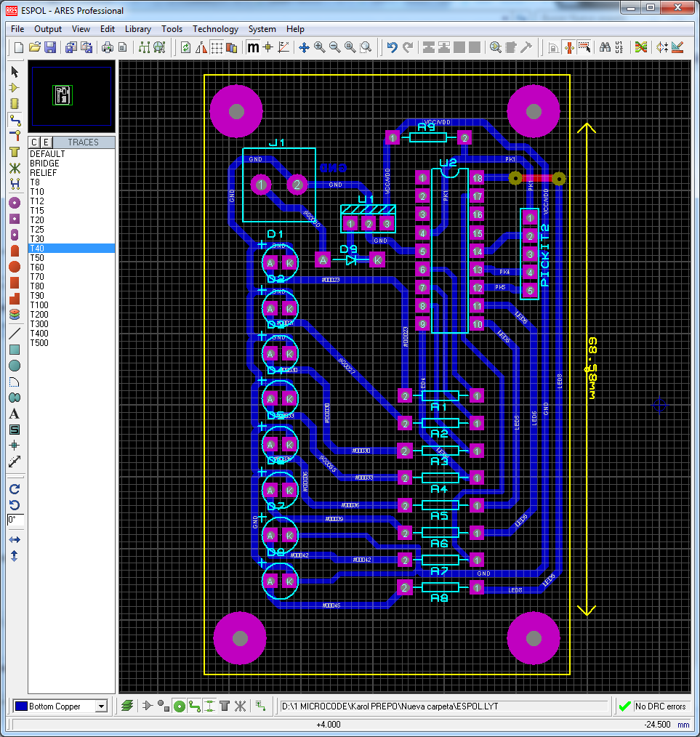Viewport: 700px width, 737px height.
Task: Undo the last action
Action: tap(392, 47)
